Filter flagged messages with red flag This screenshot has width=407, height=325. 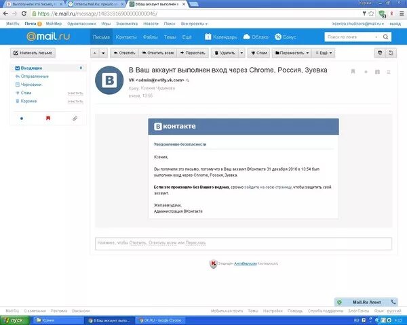pyautogui.click(x=48, y=118)
